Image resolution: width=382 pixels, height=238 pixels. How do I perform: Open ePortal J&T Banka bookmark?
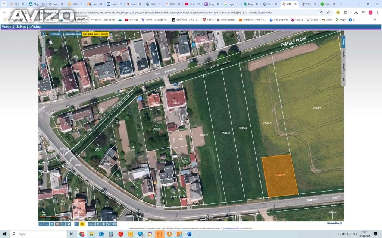click(x=103, y=20)
